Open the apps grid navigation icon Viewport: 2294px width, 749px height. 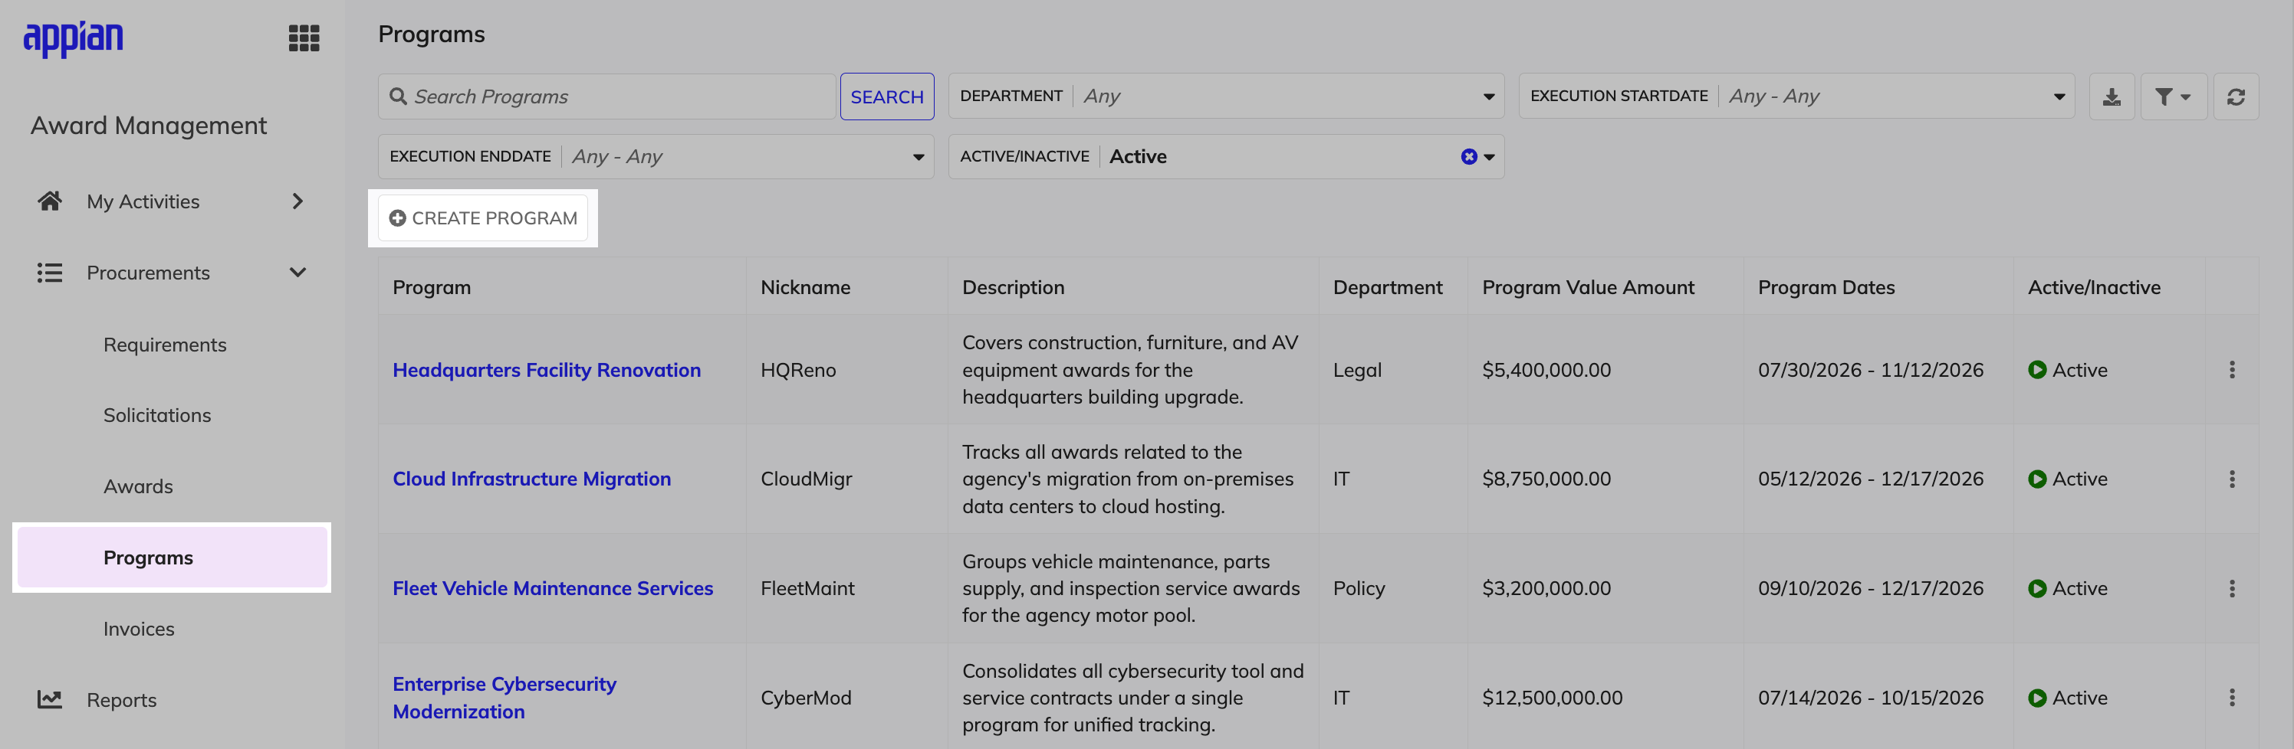pos(304,38)
